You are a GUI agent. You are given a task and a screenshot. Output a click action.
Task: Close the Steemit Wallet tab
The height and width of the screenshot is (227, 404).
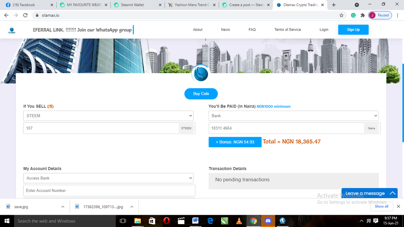click(160, 5)
